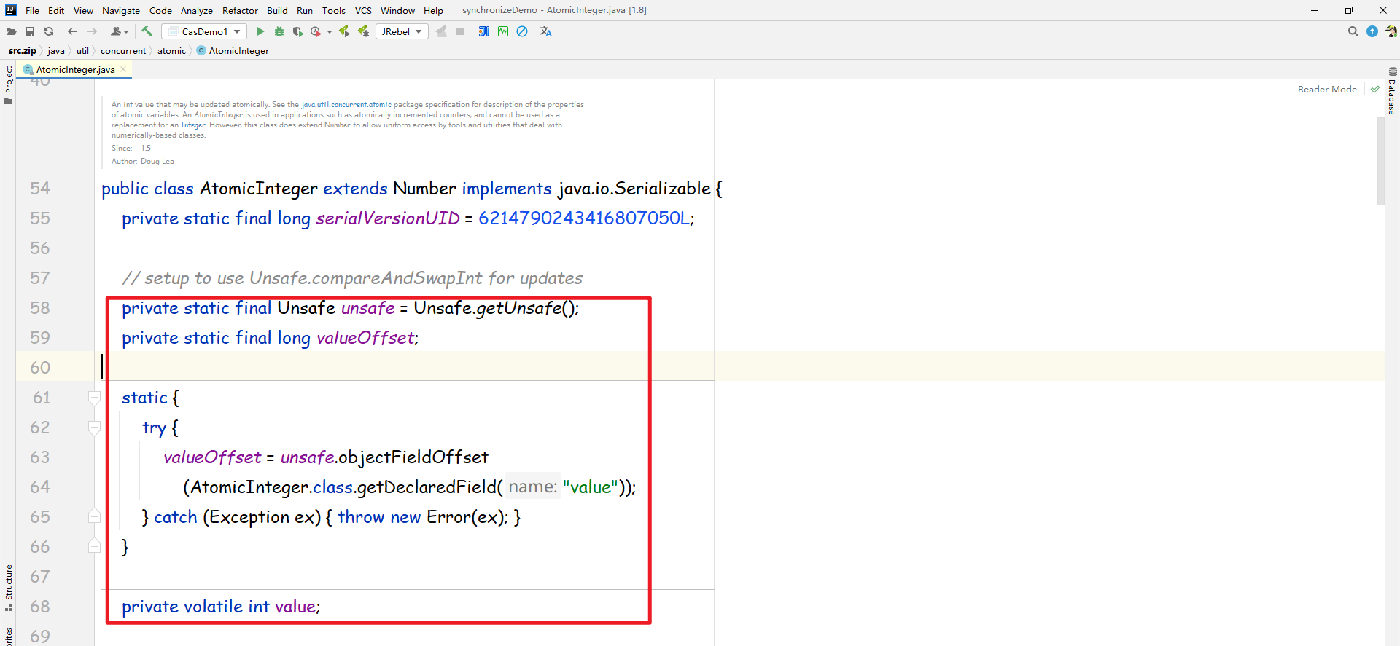Click the blue JRebel panel icon
The image size is (1400, 646).
pos(484,31)
